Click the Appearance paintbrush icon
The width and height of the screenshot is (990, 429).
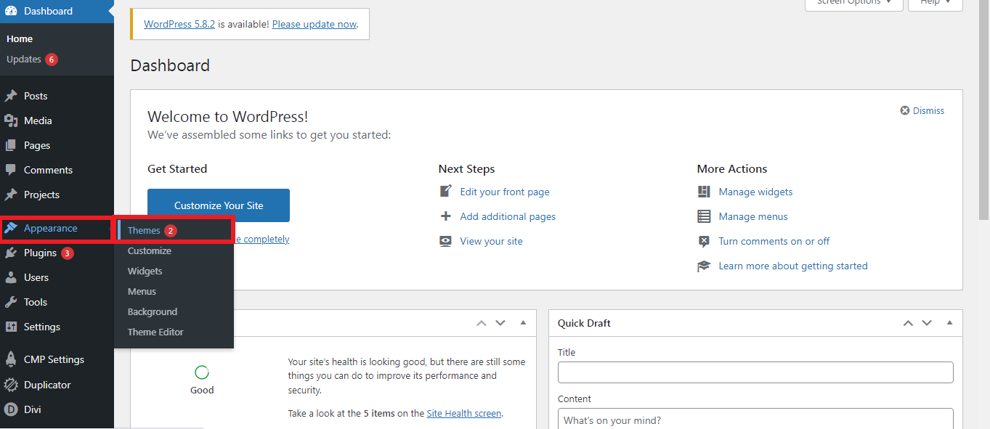point(11,228)
